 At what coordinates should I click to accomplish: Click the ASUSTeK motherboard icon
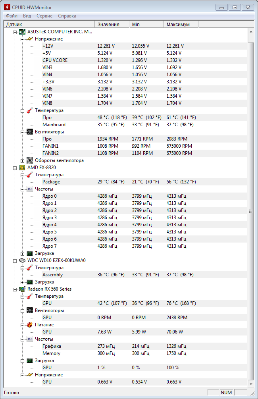[x=22, y=32]
